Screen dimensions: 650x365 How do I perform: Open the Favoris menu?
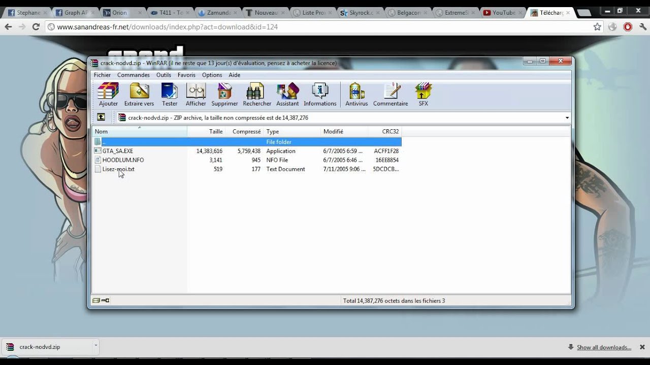tap(186, 75)
